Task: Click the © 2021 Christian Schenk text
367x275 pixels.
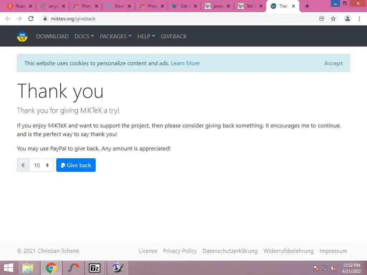Action: coord(48,251)
